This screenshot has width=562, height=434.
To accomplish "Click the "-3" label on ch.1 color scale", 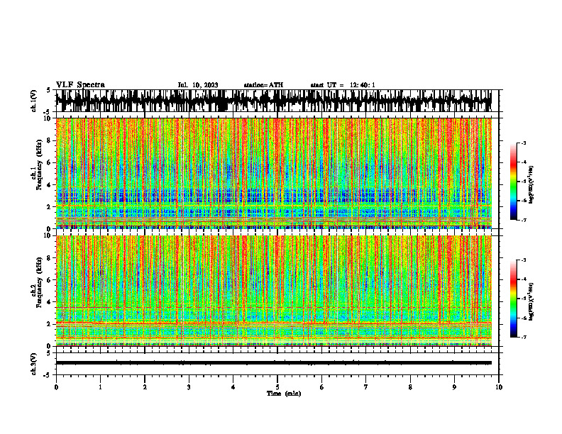I will pyautogui.click(x=524, y=143).
